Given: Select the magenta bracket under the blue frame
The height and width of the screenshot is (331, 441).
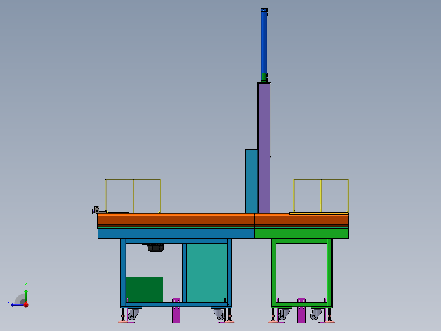Looking at the screenshot, I should (x=176, y=311).
